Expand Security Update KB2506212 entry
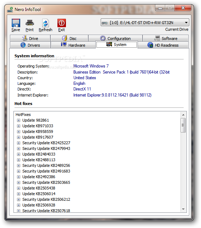The width and height of the screenshot is (201, 228). 18,199
